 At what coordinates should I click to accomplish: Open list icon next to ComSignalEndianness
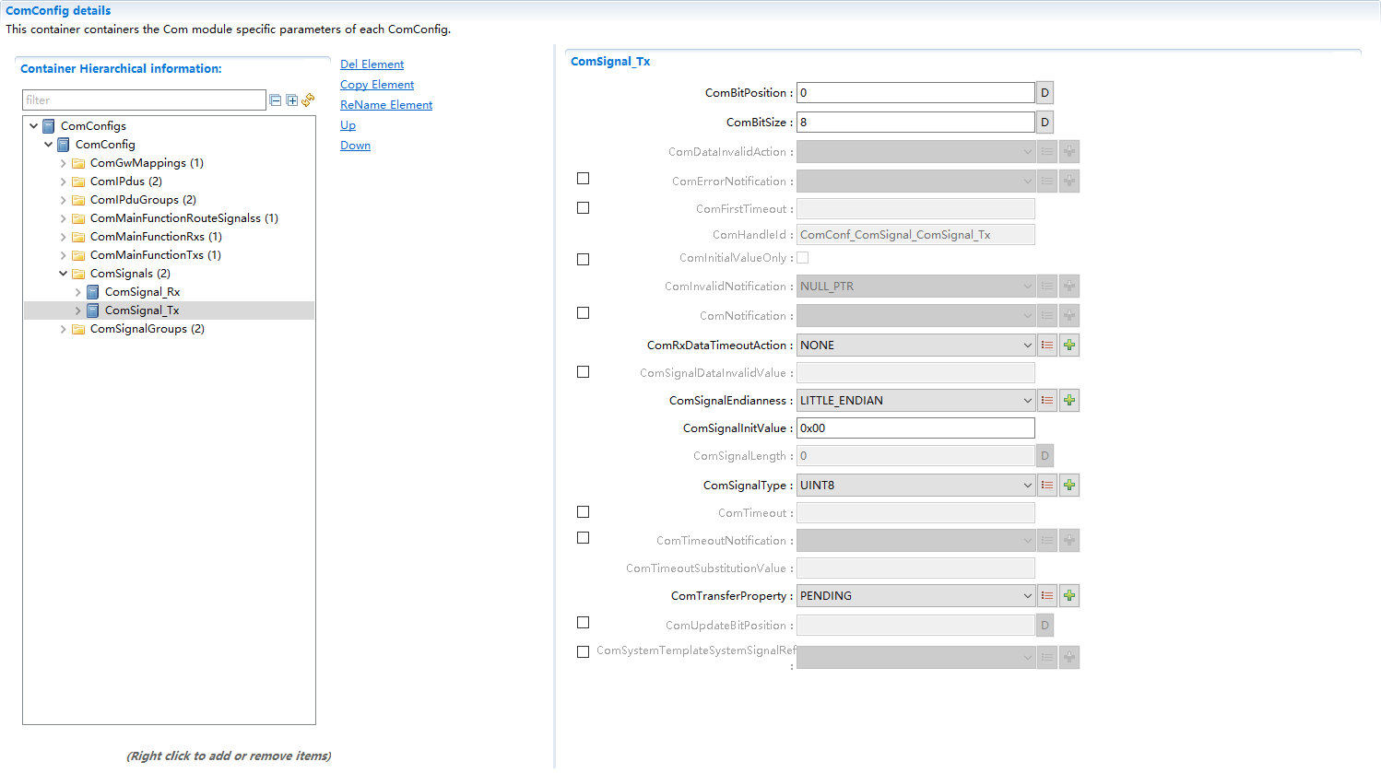[1047, 401]
